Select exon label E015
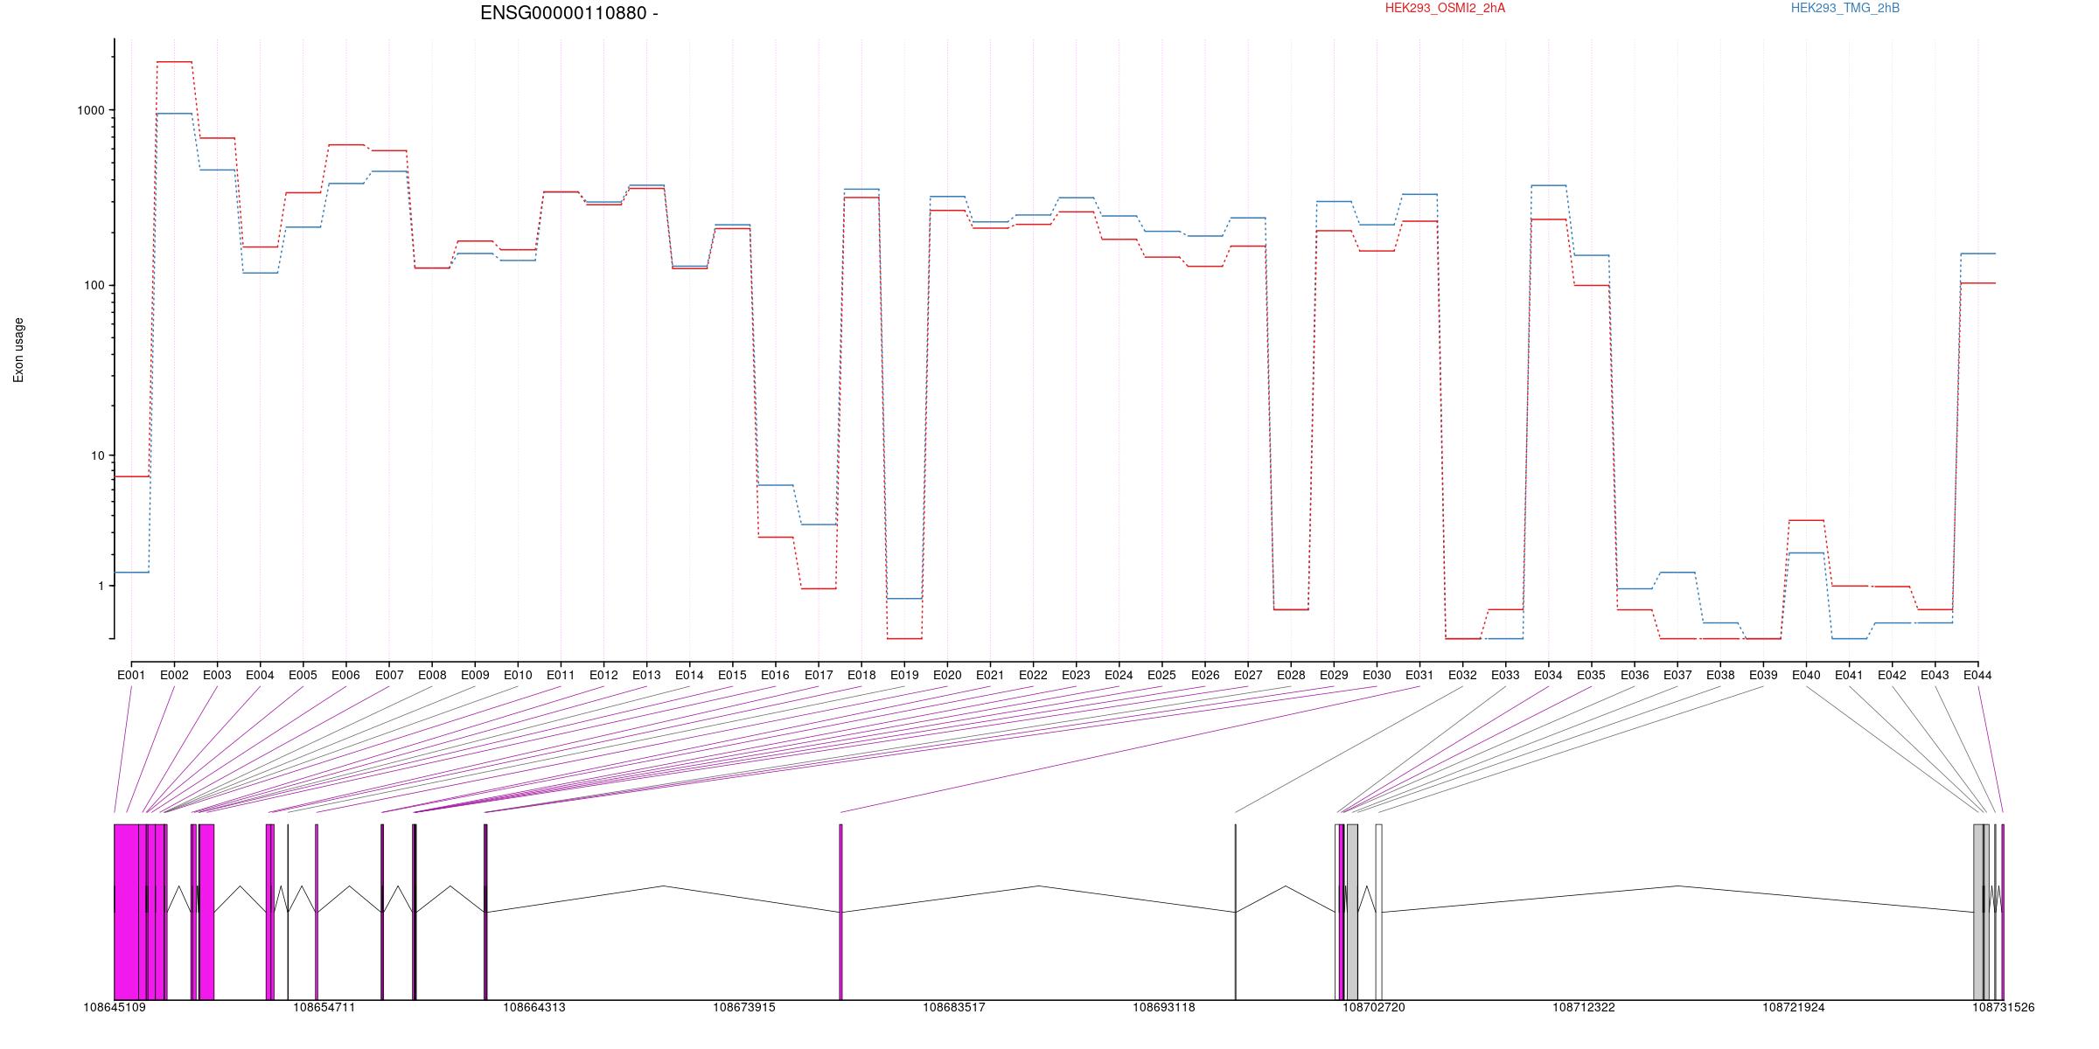2099x1049 pixels. pos(732,675)
